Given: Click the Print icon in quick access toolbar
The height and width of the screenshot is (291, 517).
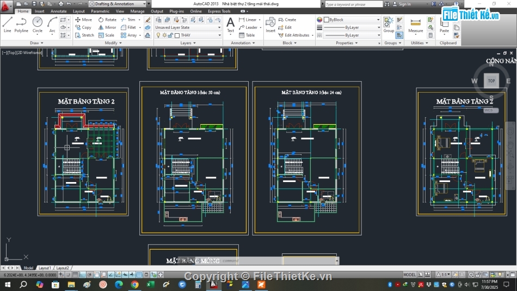Looking at the screenshot, I should [60, 4].
